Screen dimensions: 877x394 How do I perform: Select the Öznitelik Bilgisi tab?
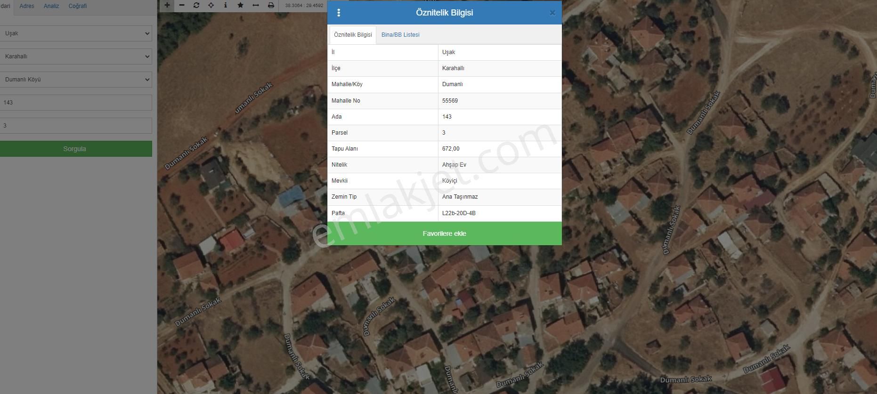(353, 35)
